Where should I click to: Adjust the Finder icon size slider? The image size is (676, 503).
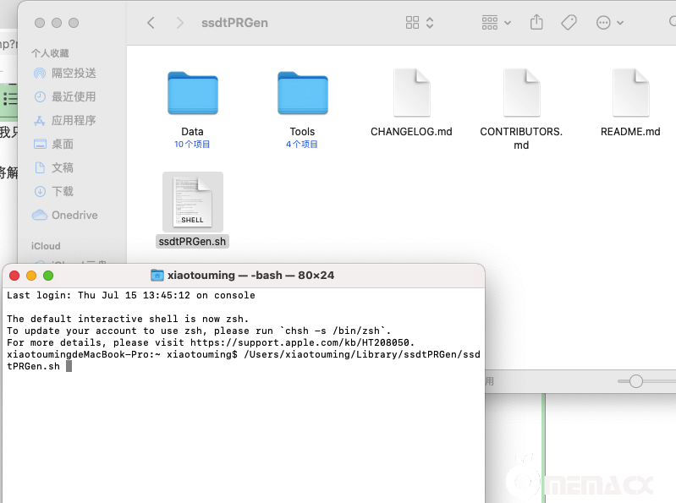point(636,382)
